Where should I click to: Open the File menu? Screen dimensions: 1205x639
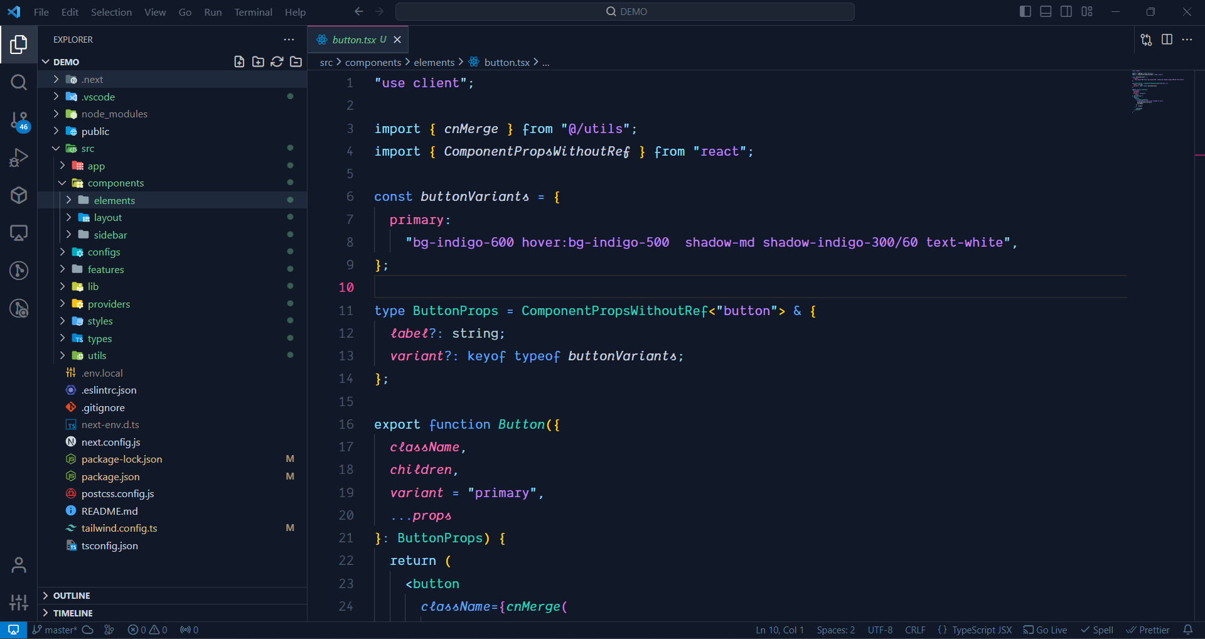41,12
